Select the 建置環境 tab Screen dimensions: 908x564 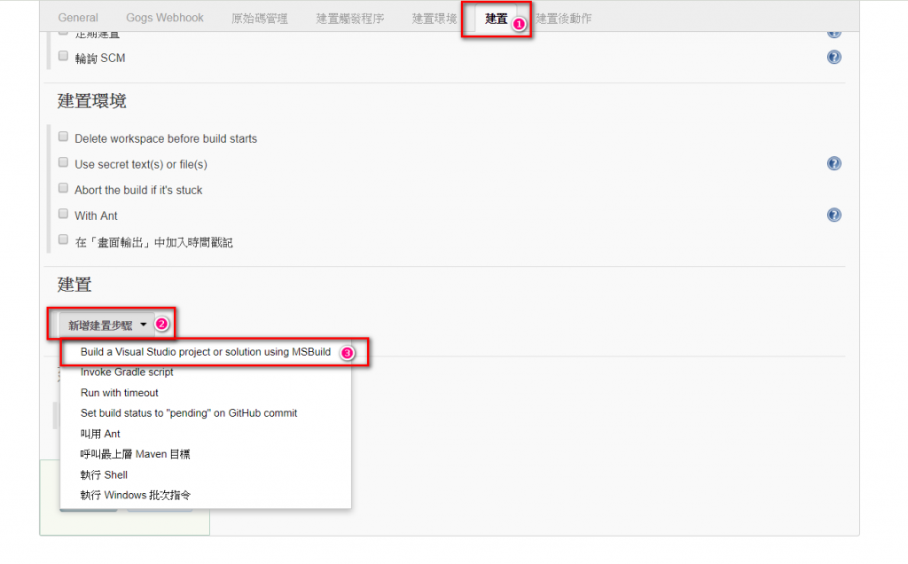pyautogui.click(x=434, y=19)
